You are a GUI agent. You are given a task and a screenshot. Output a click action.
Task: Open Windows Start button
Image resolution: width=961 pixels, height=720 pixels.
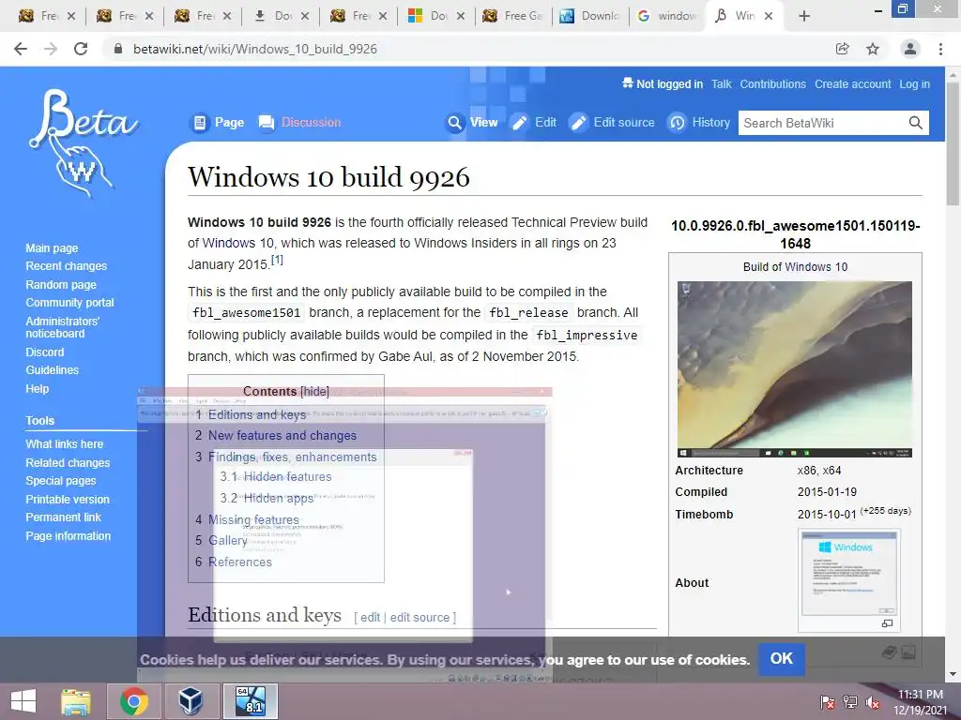(x=23, y=701)
